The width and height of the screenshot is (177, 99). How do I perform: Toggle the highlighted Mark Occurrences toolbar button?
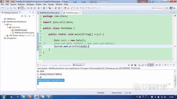pos(22,8)
